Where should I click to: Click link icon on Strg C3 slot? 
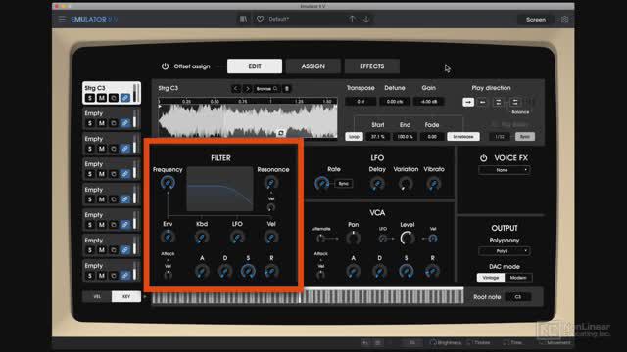click(x=125, y=98)
